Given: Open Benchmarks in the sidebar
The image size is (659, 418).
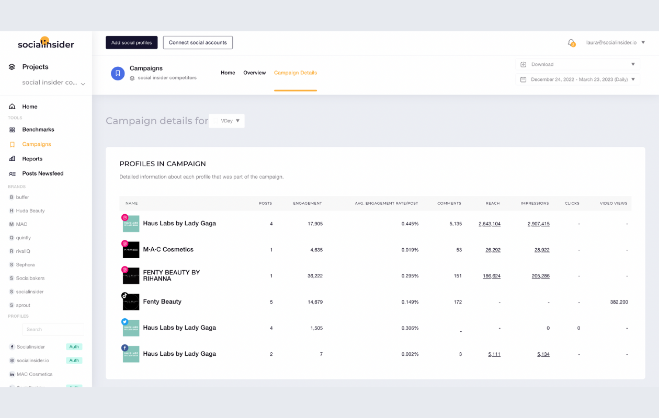Looking at the screenshot, I should [38, 130].
